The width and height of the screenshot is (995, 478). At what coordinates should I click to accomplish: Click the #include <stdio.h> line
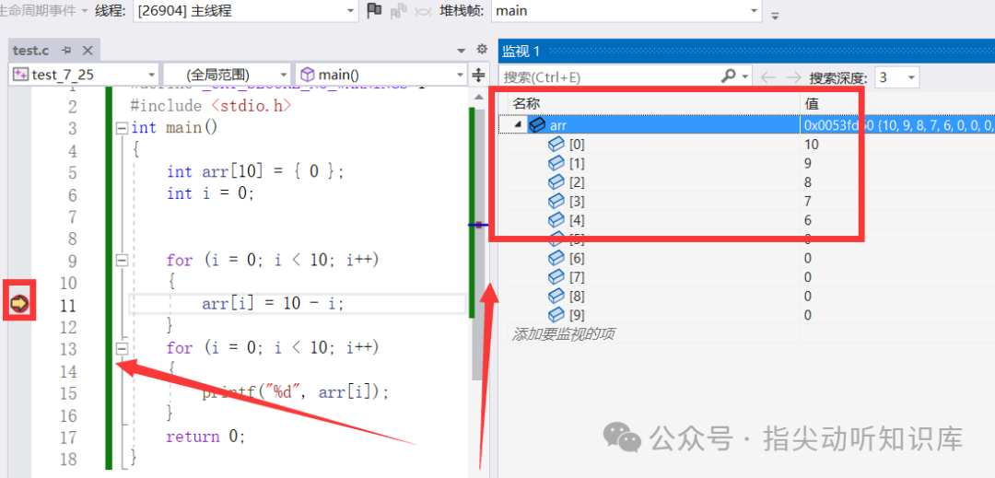[x=211, y=107]
